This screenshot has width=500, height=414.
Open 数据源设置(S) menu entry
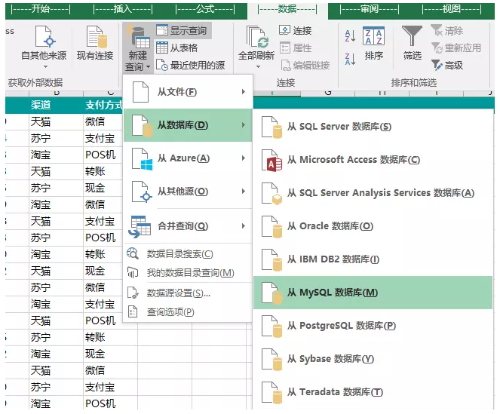pos(188,293)
